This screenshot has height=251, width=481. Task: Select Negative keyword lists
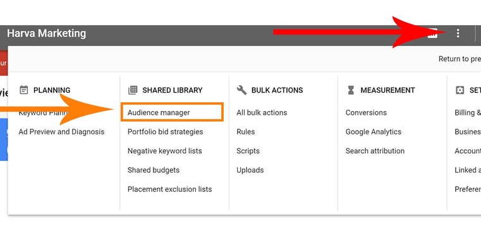(165, 151)
